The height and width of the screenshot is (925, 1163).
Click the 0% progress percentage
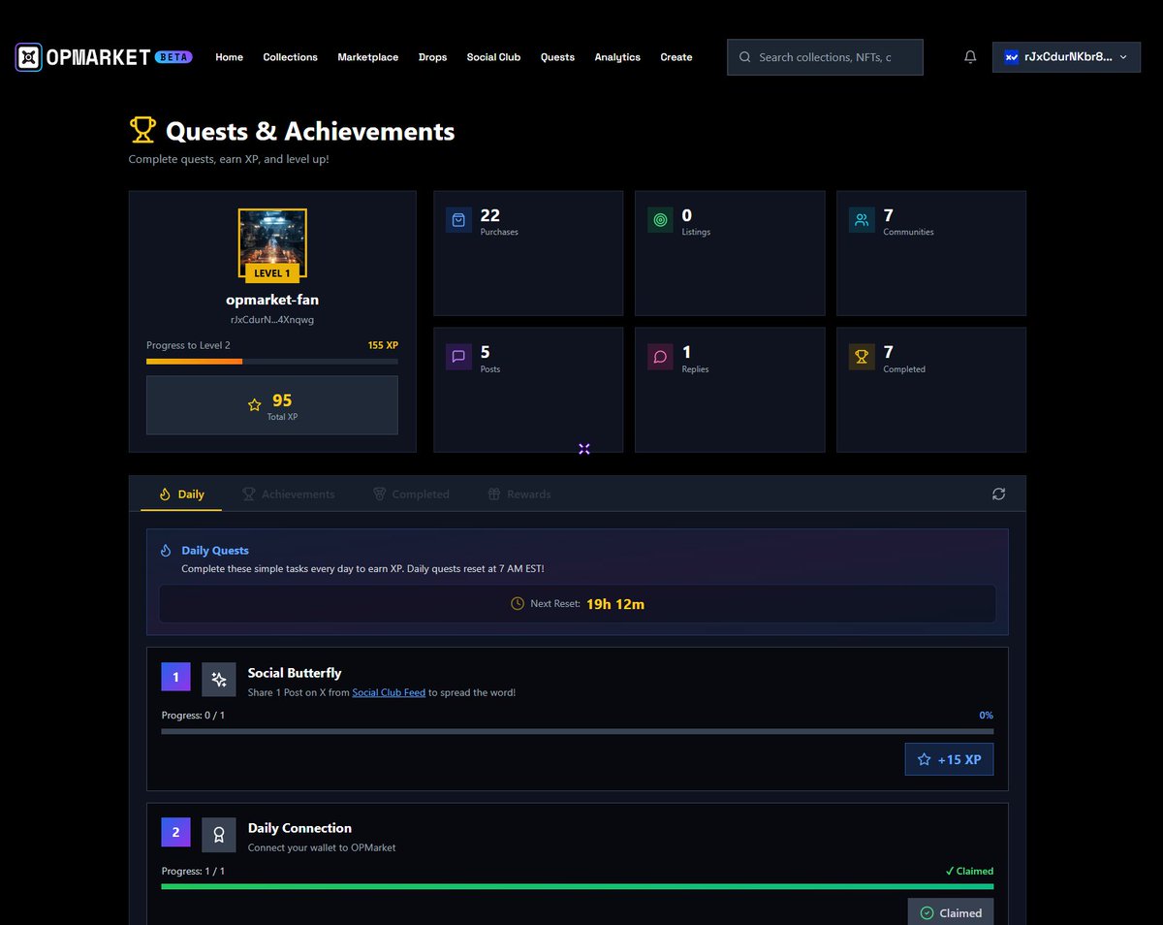(986, 715)
